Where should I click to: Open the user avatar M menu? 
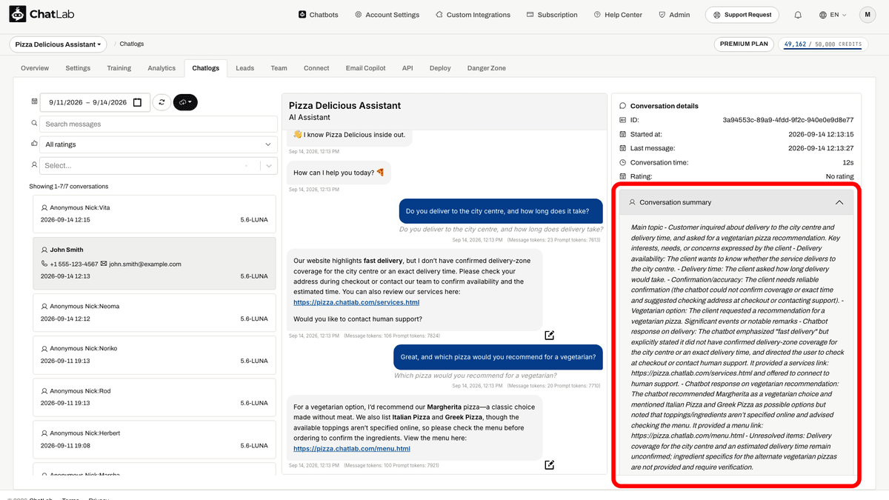coord(868,15)
